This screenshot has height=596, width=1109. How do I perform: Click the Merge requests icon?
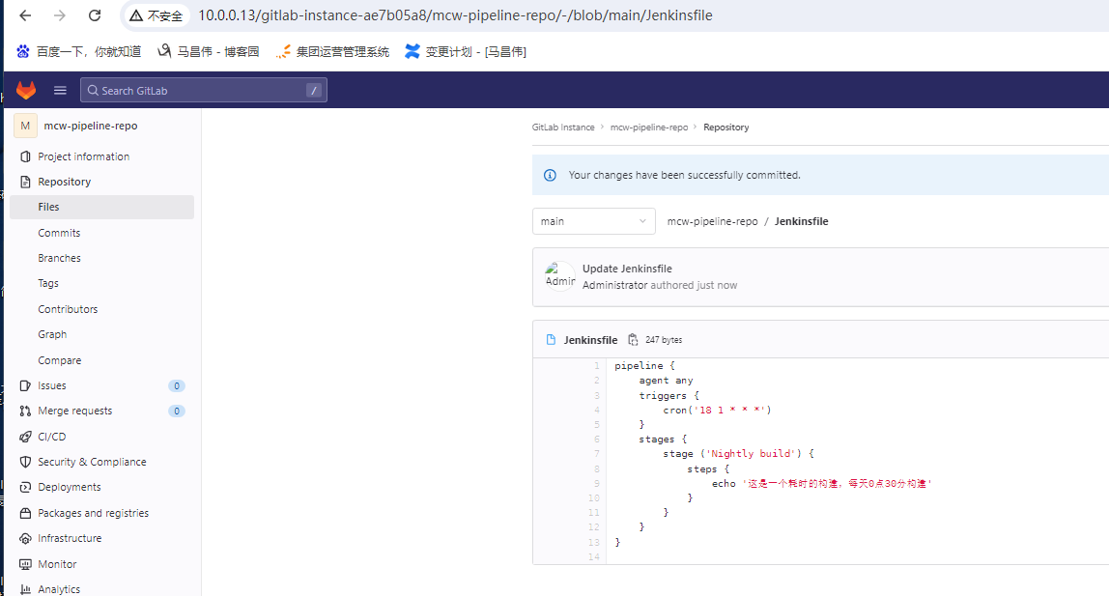tap(25, 411)
